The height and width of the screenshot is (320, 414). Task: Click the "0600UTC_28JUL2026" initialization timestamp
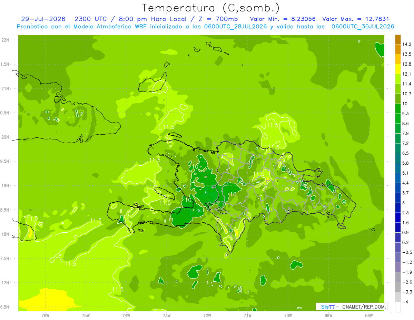pos(235,27)
